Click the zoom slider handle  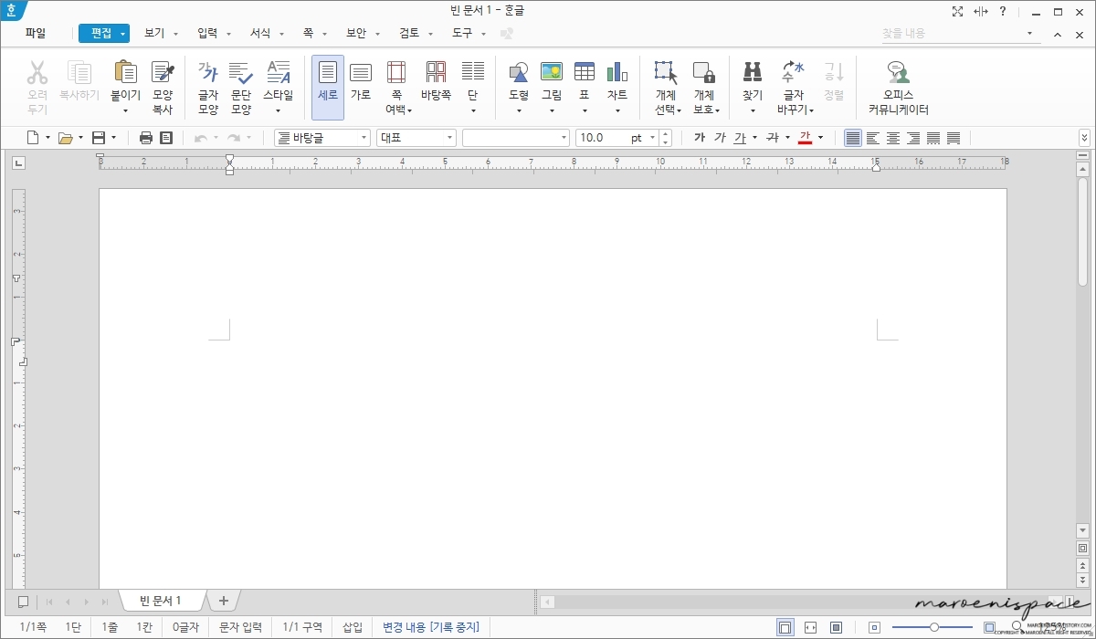pyautogui.click(x=933, y=627)
